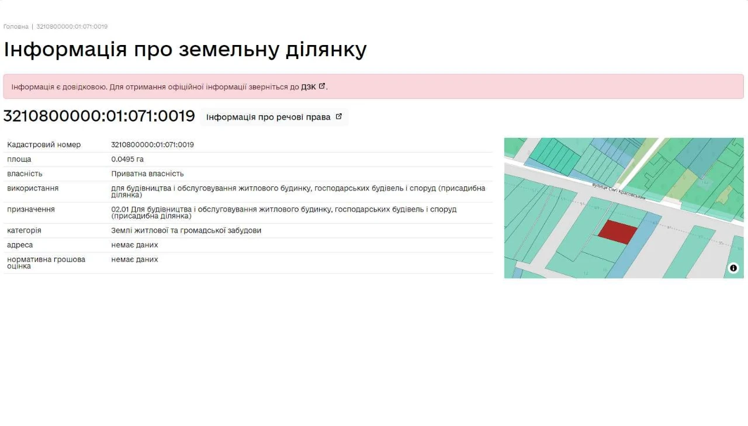This screenshot has width=748, height=426.
Task: Click external-link icon in речові права button
Action: 339,116
